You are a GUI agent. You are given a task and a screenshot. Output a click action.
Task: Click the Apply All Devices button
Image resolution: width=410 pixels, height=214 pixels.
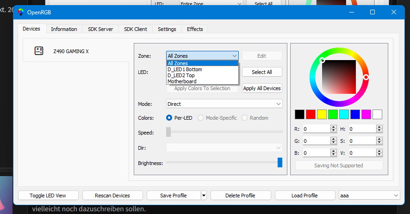(x=262, y=88)
